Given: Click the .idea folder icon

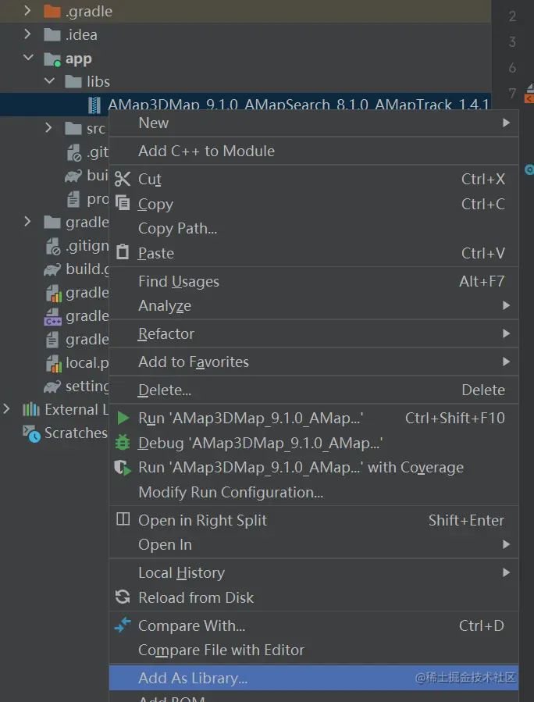Looking at the screenshot, I should click(52, 35).
